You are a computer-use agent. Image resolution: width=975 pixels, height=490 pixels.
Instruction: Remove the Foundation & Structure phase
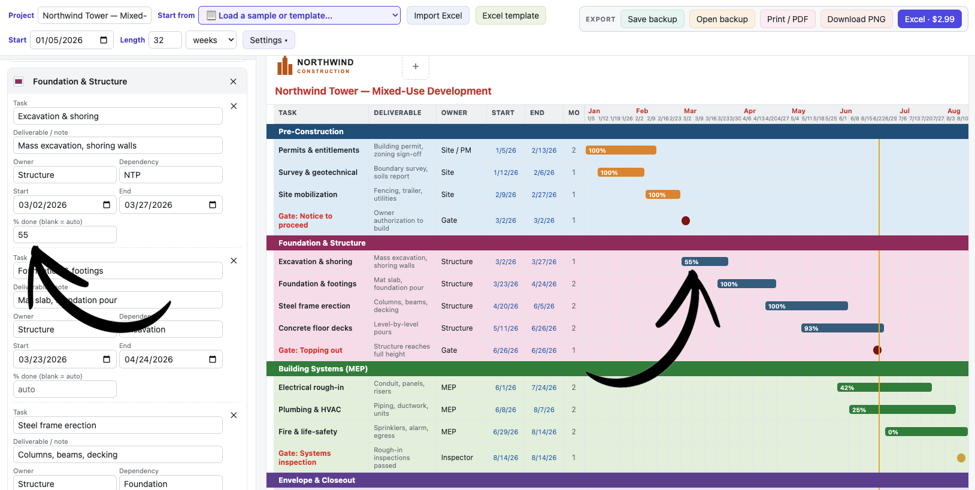click(x=234, y=81)
